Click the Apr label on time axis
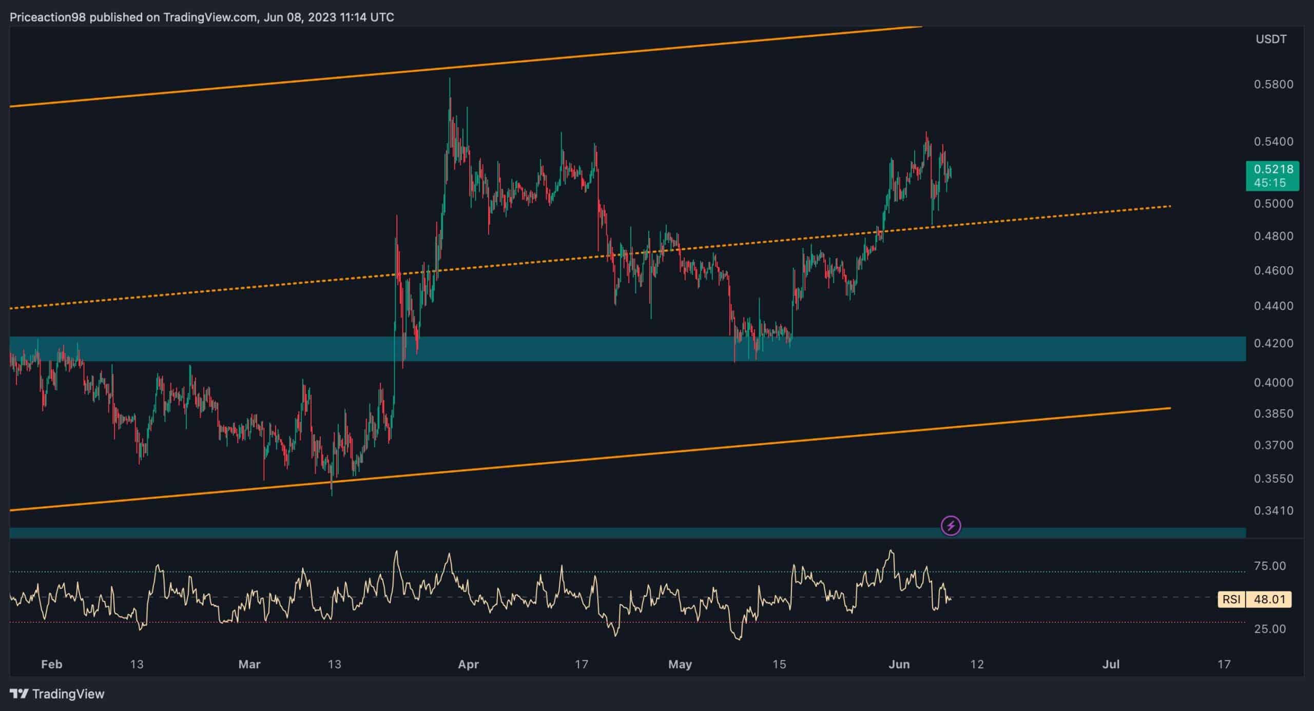The width and height of the screenshot is (1314, 711). click(468, 664)
